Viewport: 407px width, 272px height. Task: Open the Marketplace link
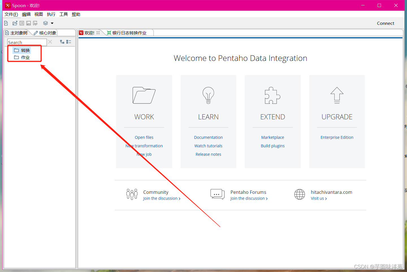[272, 137]
